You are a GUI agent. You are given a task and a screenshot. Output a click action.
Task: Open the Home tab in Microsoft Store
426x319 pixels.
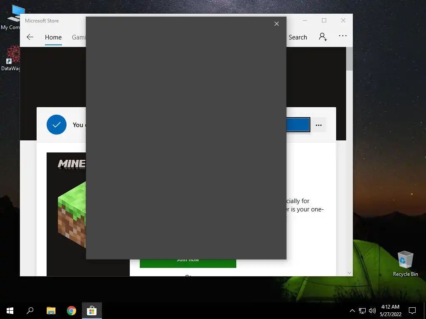[53, 37]
